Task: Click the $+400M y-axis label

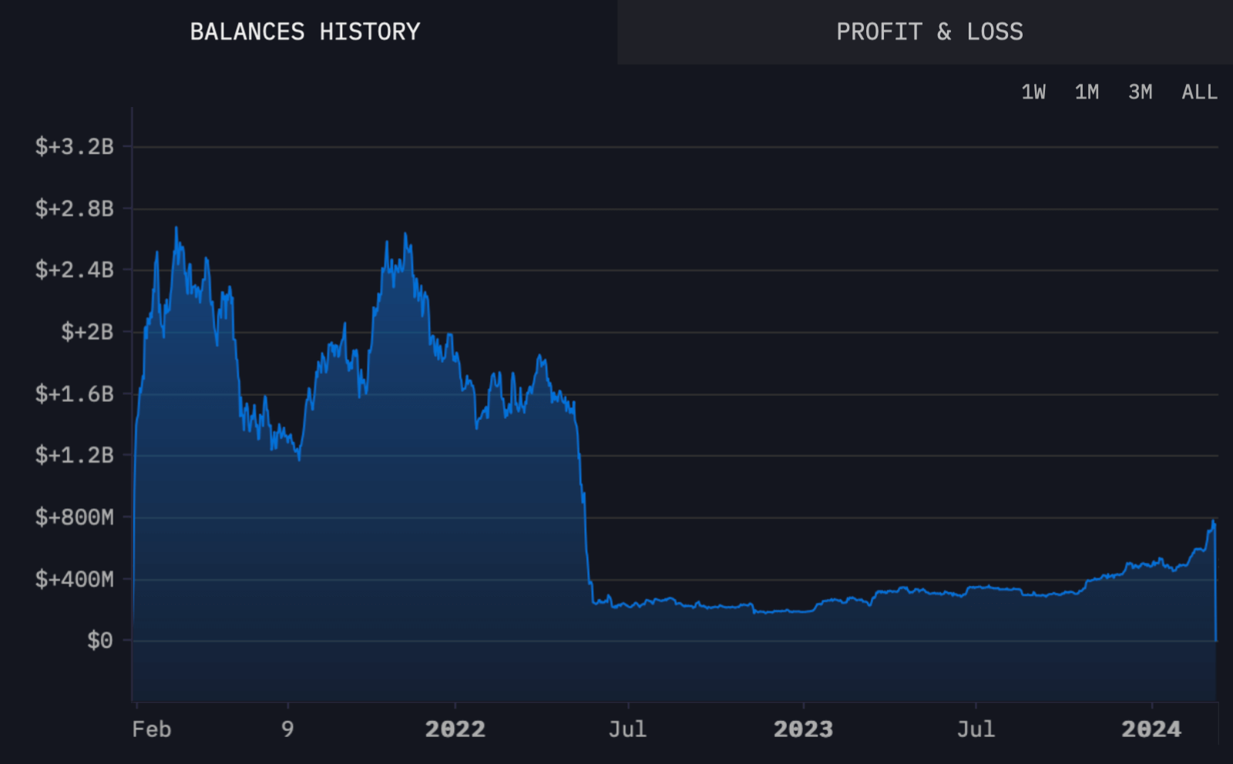Action: point(74,578)
